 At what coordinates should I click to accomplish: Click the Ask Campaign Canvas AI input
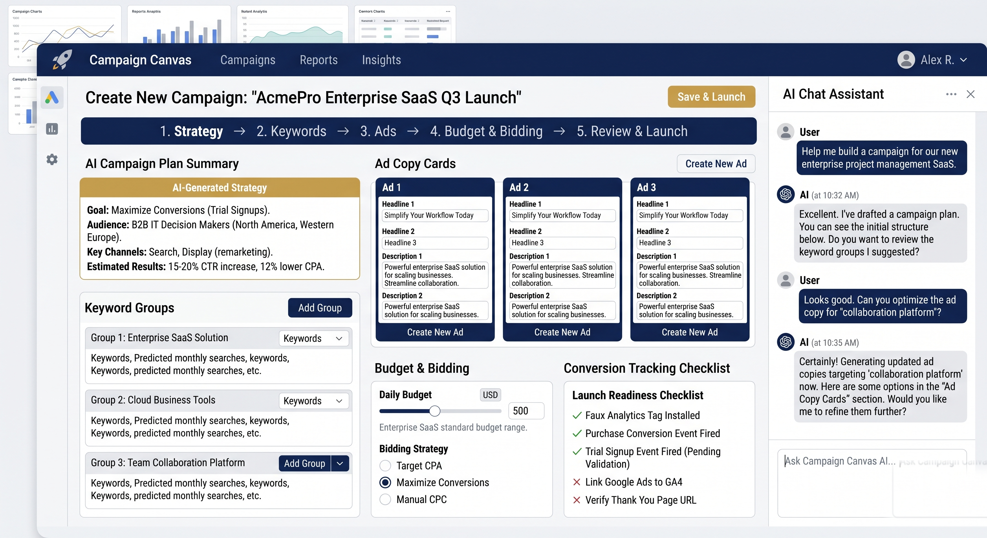[872, 483]
